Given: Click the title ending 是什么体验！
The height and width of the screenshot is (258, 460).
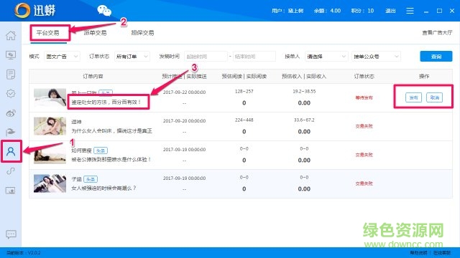Looking at the screenshot, I should click(x=111, y=160).
